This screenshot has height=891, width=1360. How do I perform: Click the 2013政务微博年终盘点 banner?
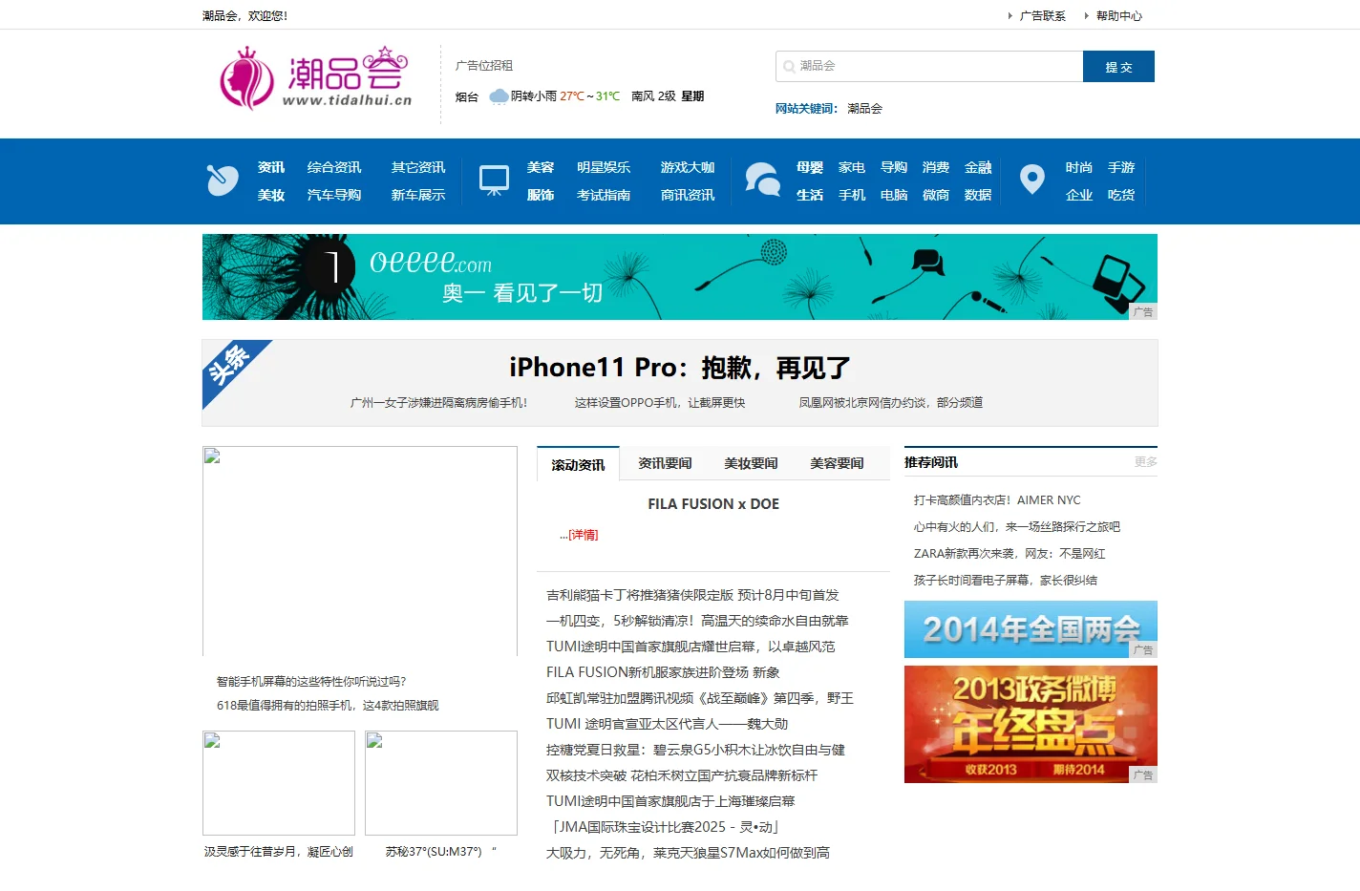click(1031, 725)
